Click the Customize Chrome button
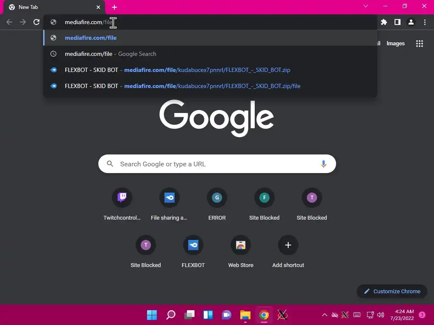The height and width of the screenshot is (325, 434). click(x=392, y=291)
